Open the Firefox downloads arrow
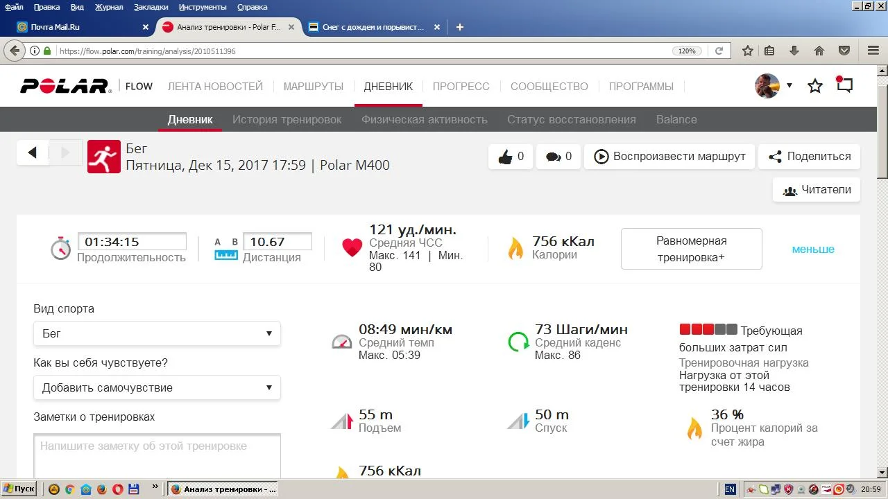This screenshot has width=888, height=499. pyautogui.click(x=794, y=51)
